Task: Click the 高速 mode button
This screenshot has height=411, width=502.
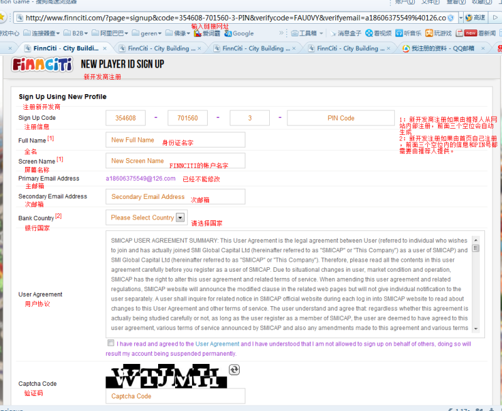Action: (x=475, y=18)
